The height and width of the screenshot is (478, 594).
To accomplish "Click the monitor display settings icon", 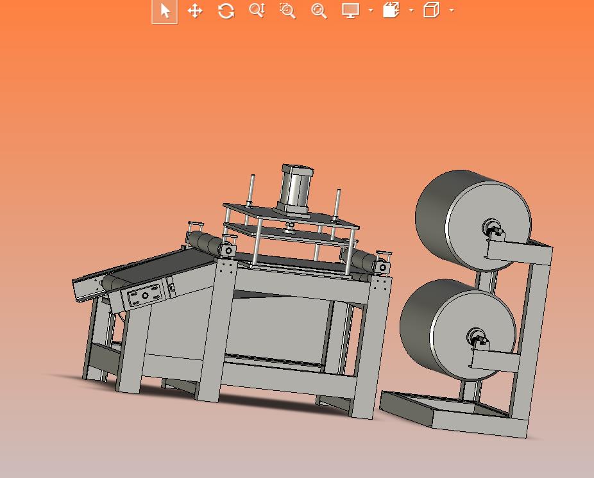I will 350,11.
